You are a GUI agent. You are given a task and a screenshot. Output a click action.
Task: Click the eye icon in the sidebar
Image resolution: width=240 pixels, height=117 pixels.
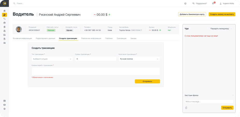click(4, 105)
